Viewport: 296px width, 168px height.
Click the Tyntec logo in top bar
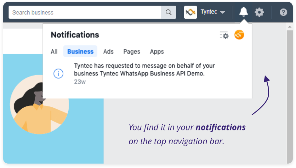click(190, 12)
